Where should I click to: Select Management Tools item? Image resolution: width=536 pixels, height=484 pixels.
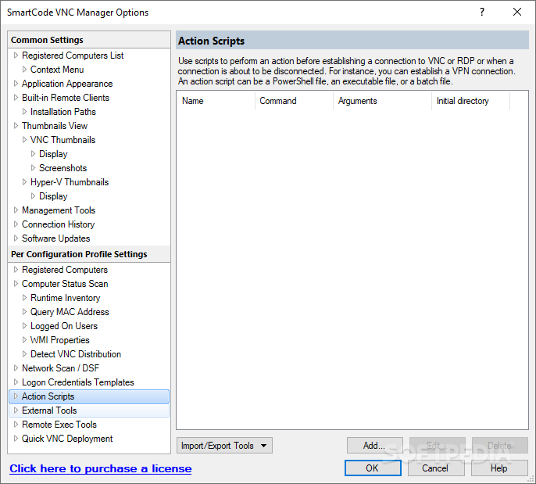pos(59,210)
